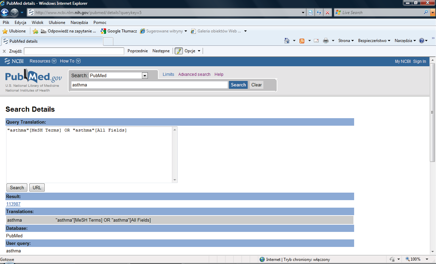This screenshot has height=264, width=436.
Task: Click the Znajdź find text field
Action: coord(74,51)
